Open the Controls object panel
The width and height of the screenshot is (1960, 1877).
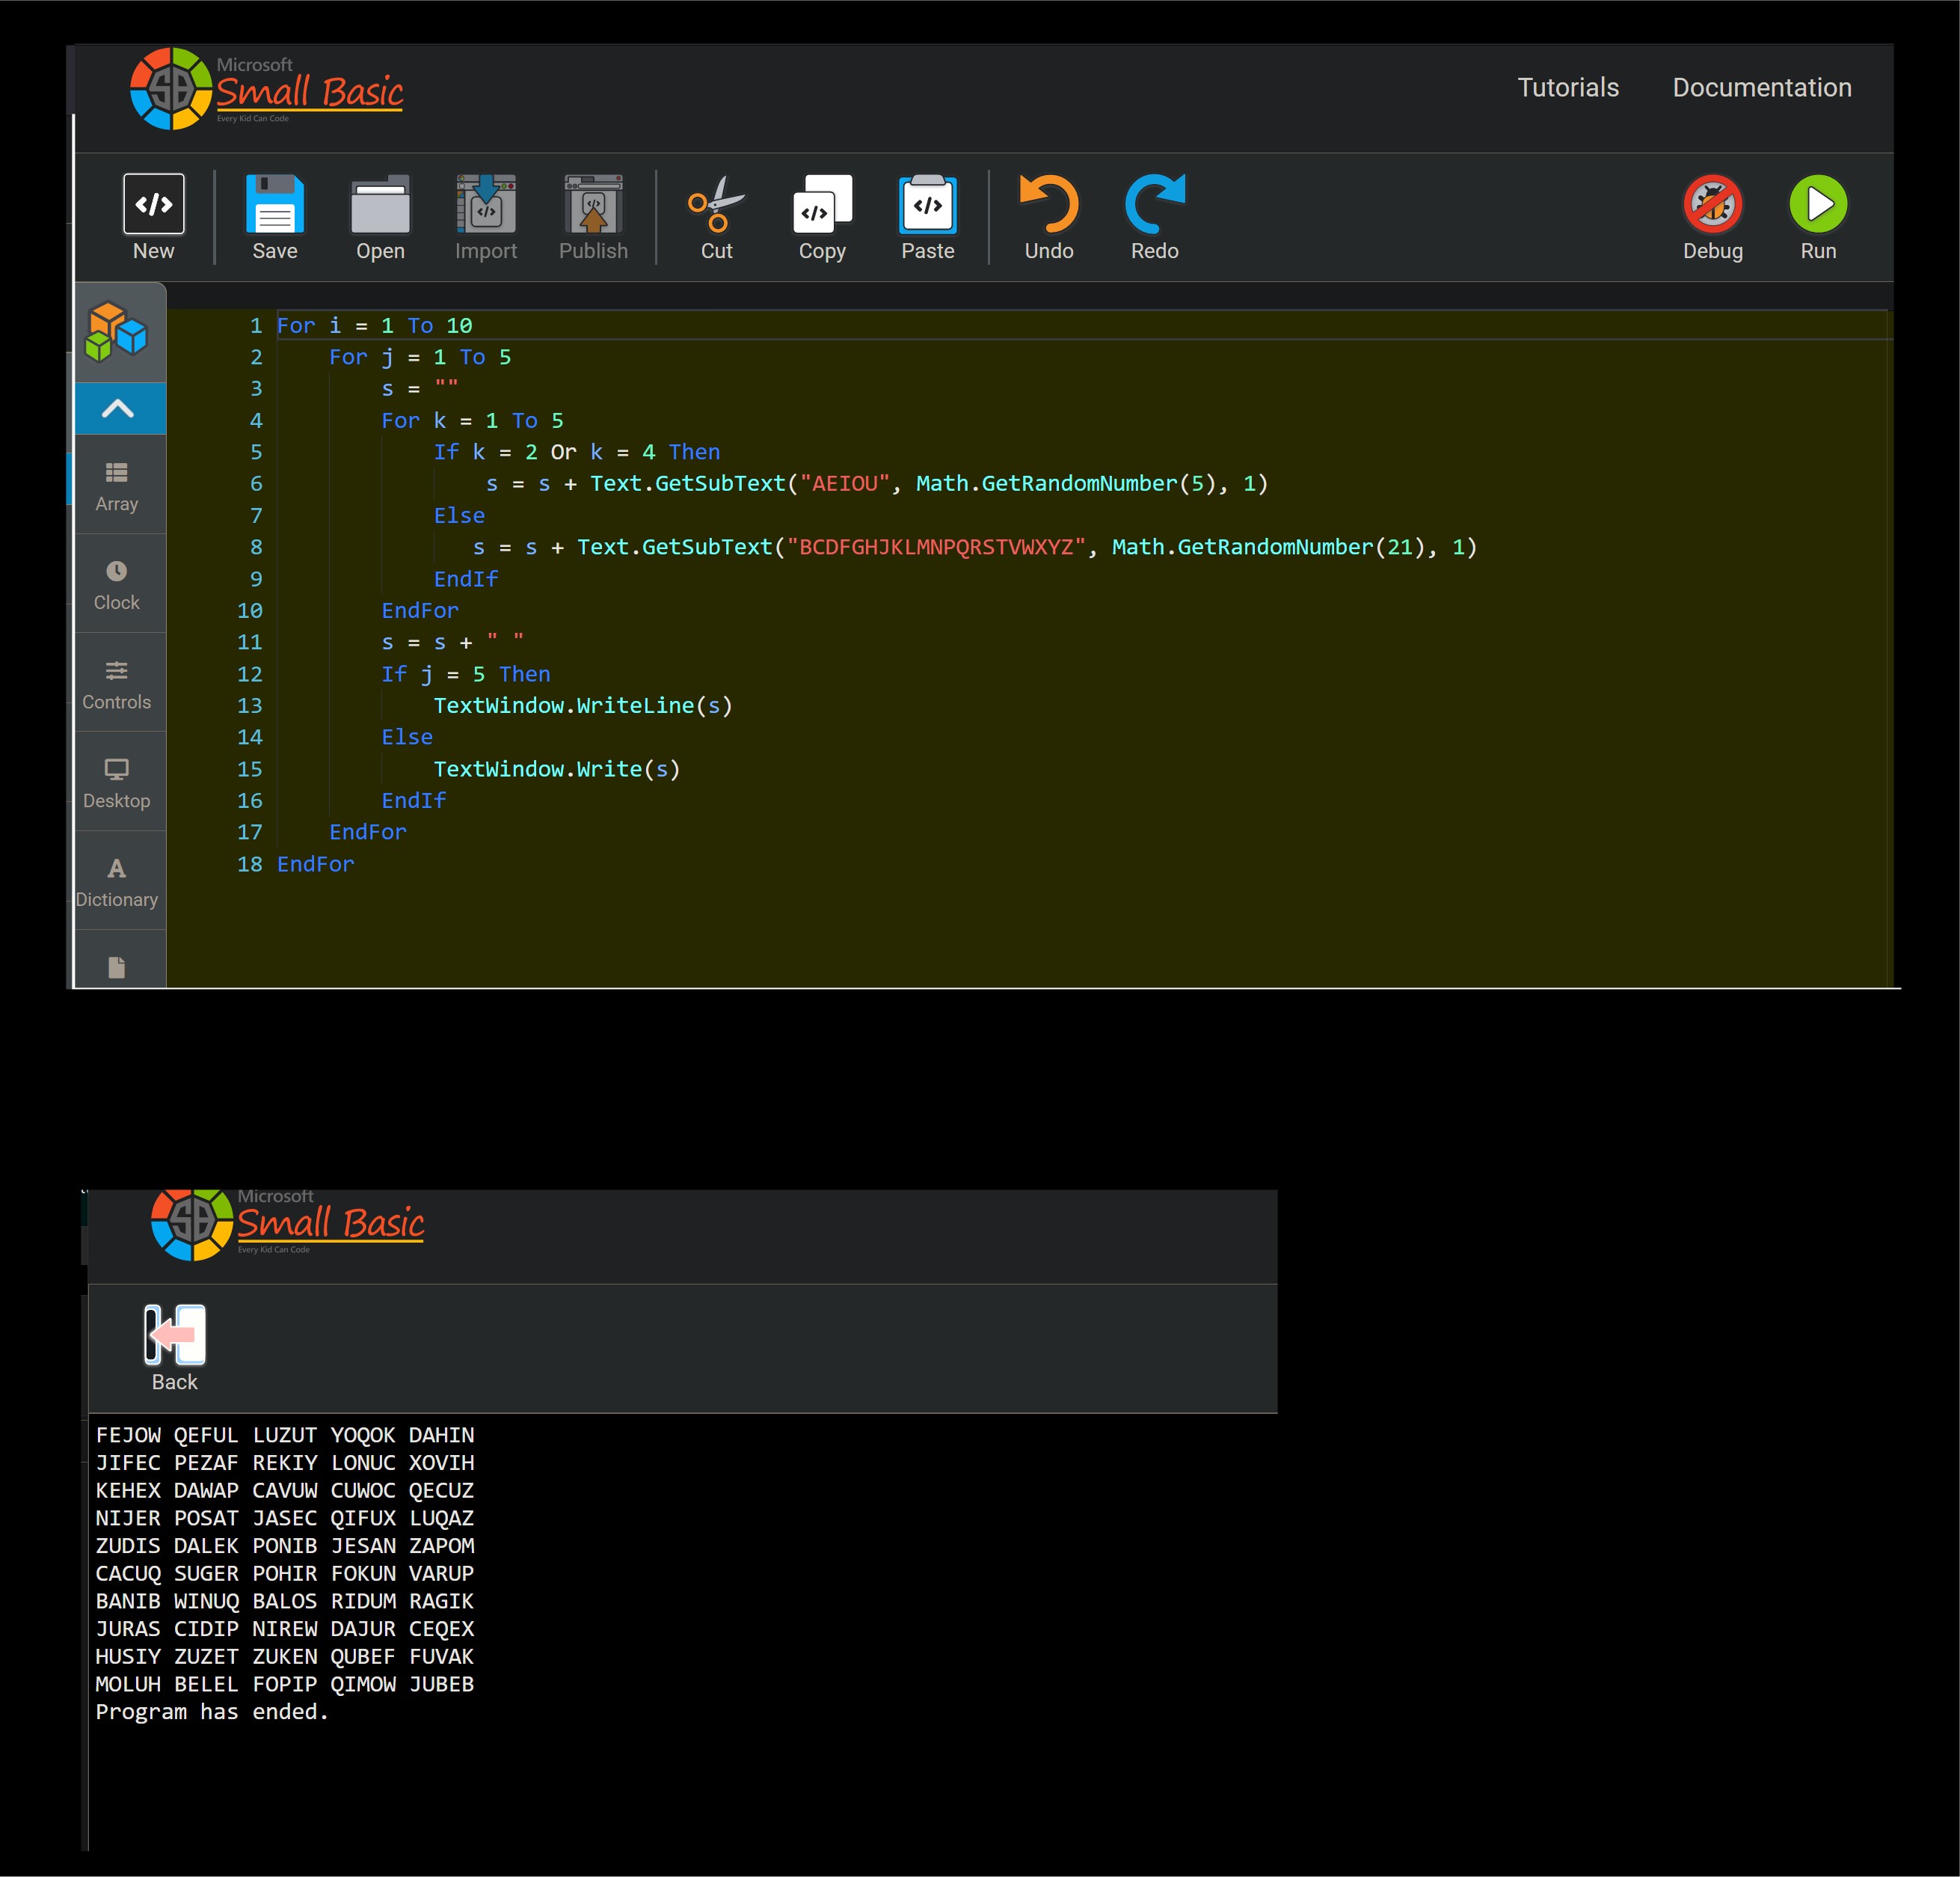[x=118, y=683]
